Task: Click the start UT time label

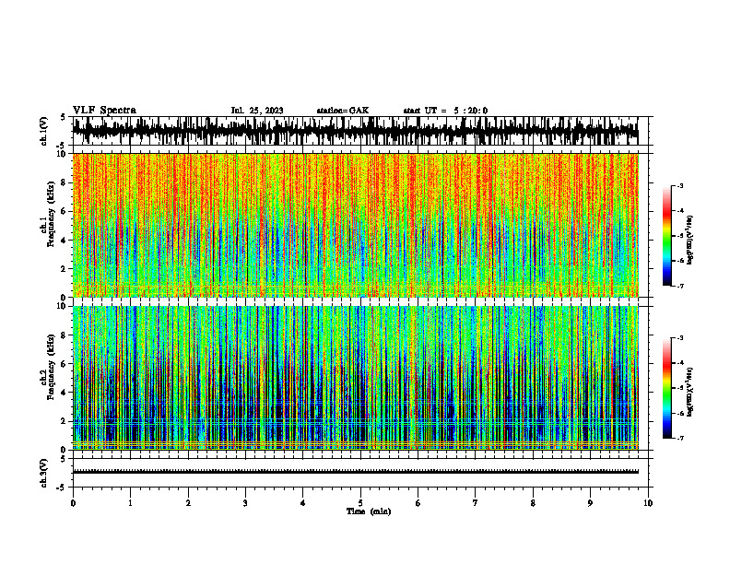Action: (x=445, y=111)
